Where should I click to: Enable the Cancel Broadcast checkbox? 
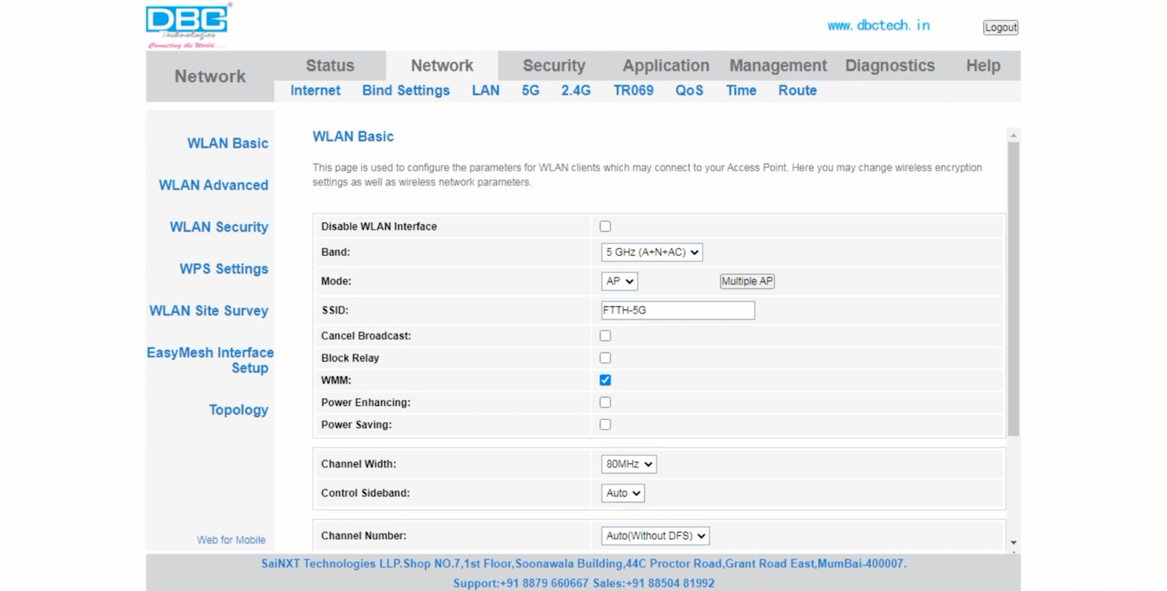605,336
